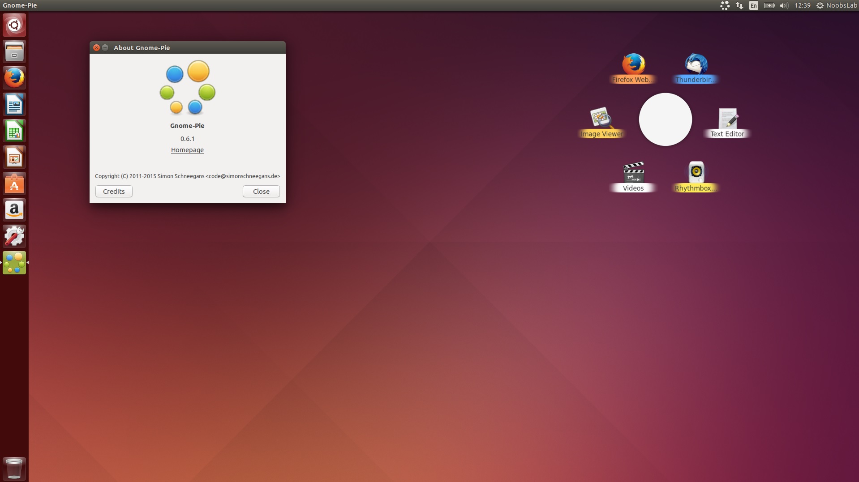The image size is (859, 482).
Task: Launch Videos from the pie menu
Action: 633,177
